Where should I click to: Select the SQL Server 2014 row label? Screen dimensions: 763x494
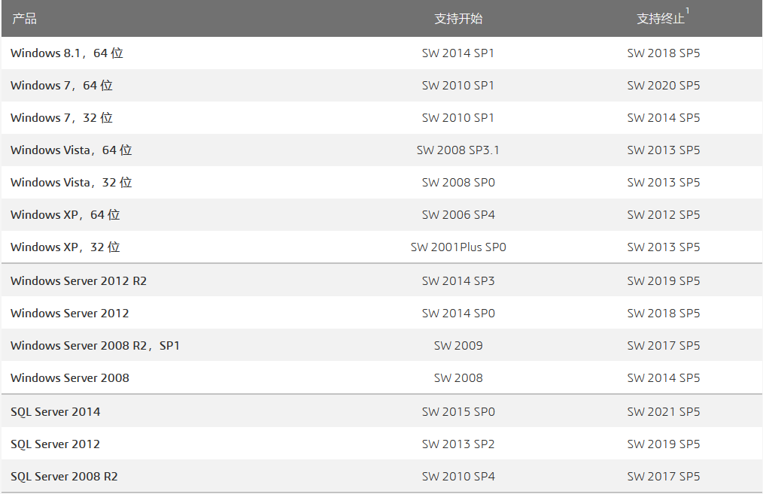(56, 412)
